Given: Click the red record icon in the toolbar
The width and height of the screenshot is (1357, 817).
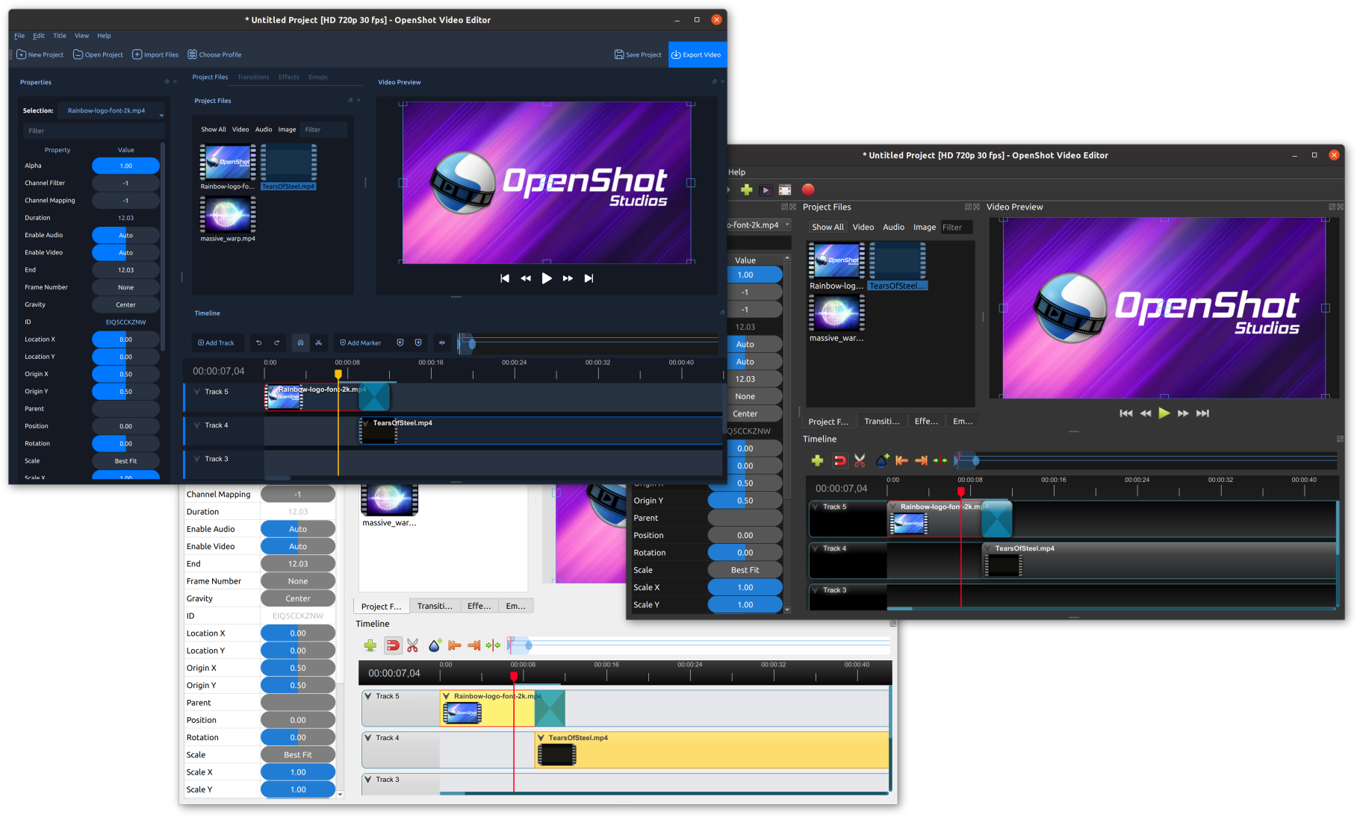Looking at the screenshot, I should click(x=808, y=190).
